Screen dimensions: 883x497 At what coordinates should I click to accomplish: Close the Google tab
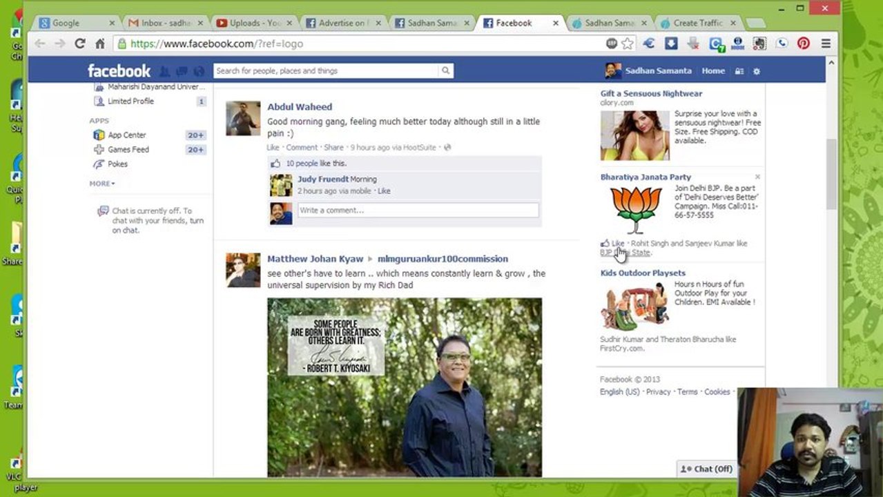pos(112,23)
